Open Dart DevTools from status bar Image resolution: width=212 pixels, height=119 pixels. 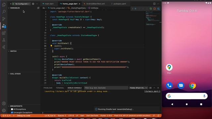tap(92, 116)
